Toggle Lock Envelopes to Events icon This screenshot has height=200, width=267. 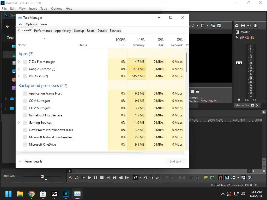pos(243,178)
